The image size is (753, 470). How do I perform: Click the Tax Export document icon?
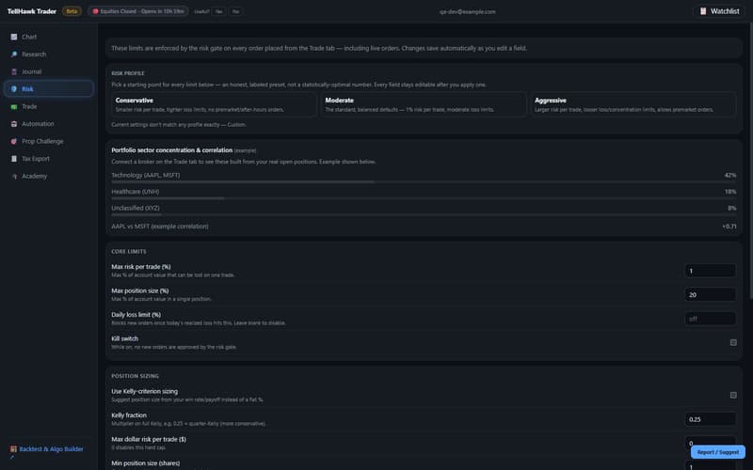tap(14, 159)
